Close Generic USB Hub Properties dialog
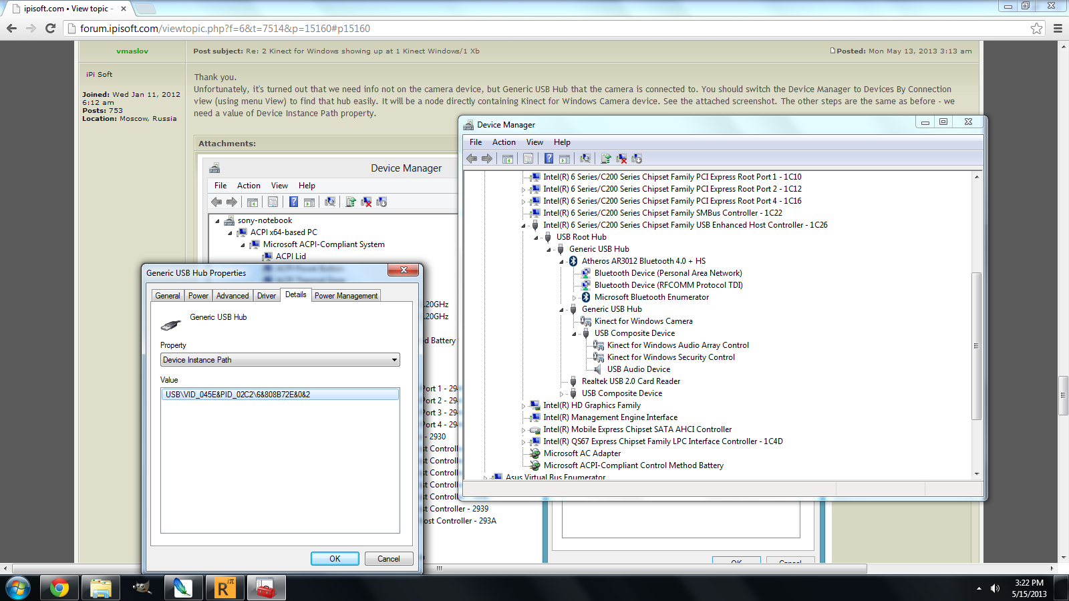The height and width of the screenshot is (601, 1069). click(404, 270)
